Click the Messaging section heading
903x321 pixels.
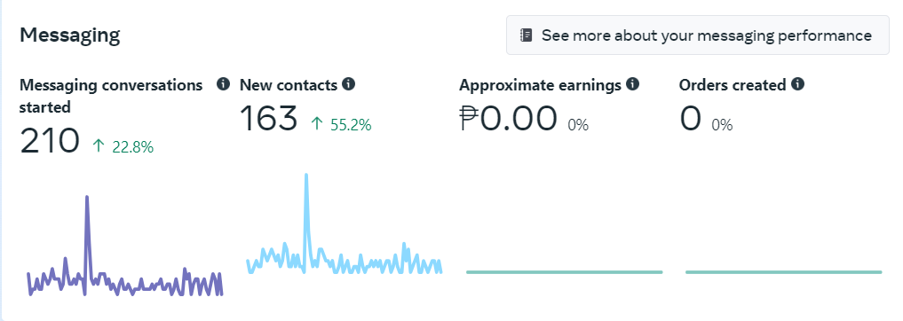tap(69, 35)
